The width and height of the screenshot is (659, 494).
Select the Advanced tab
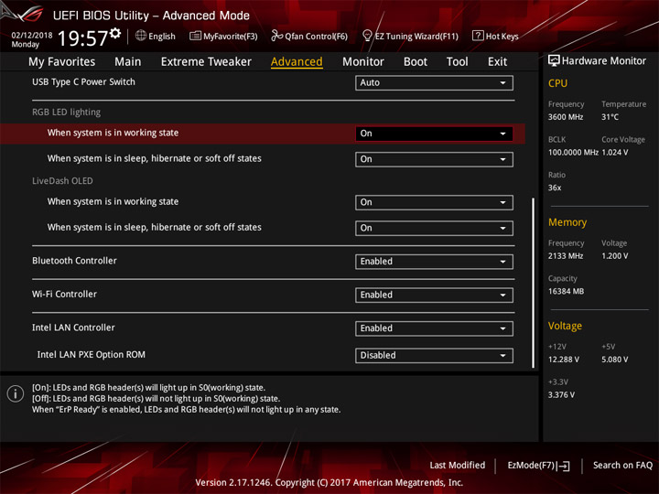[x=297, y=62]
